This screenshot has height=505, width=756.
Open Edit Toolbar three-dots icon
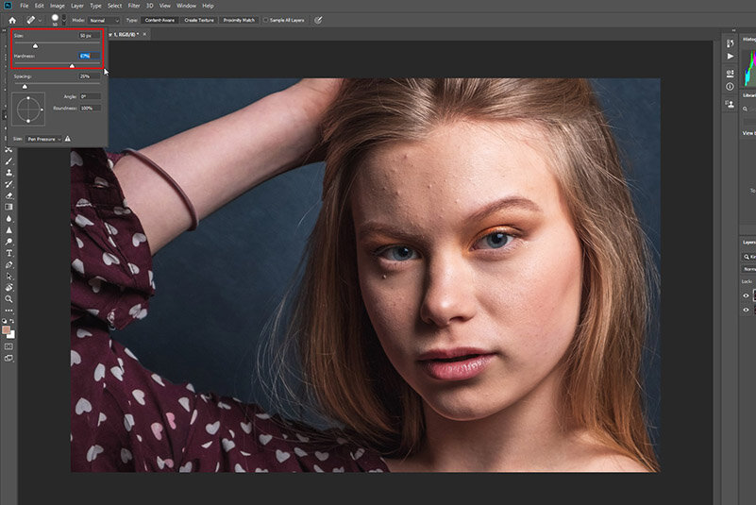pos(8,311)
